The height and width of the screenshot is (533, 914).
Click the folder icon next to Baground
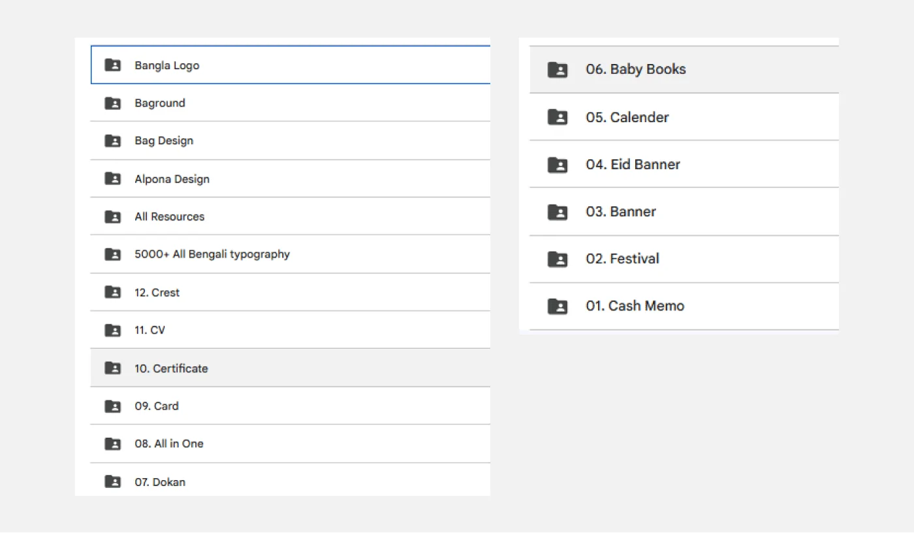pos(113,103)
